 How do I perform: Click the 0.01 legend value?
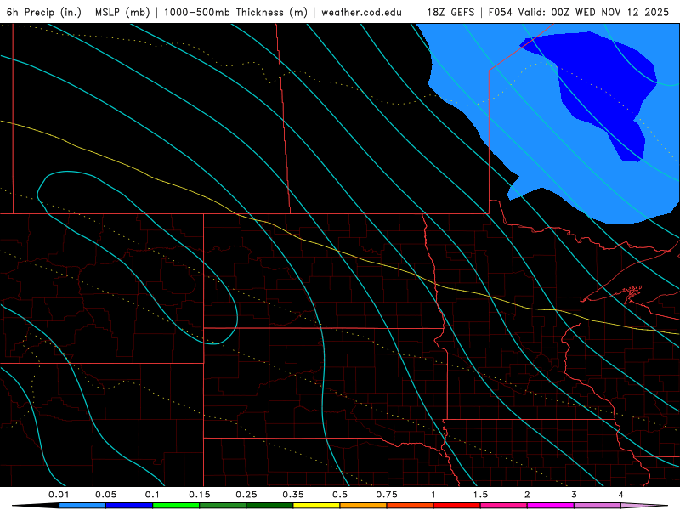(59, 495)
